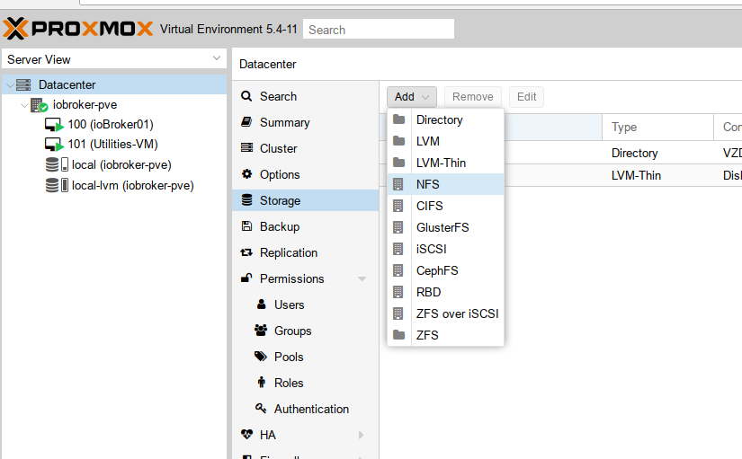The height and width of the screenshot is (459, 742).
Task: Open the Cluster section
Action: click(305, 148)
